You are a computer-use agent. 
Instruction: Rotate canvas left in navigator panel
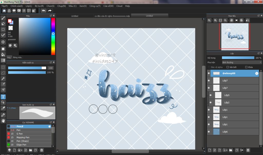tap(231, 20)
